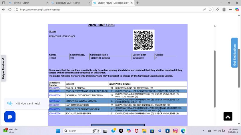This screenshot has width=241, height=135.
Task: Click the taskbar Search box
Action: pyautogui.click(x=82, y=131)
